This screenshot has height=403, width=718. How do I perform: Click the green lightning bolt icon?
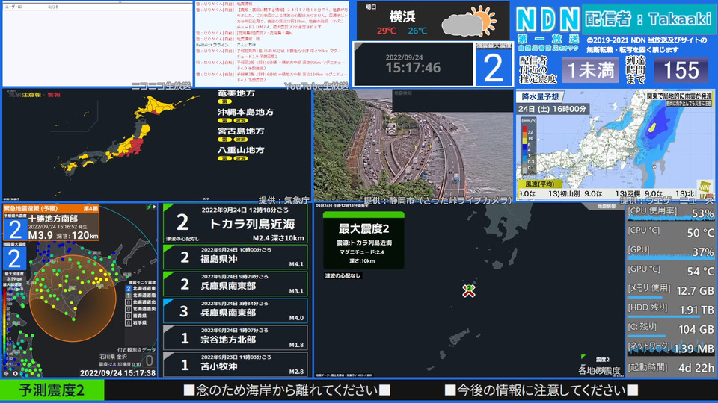point(149,207)
